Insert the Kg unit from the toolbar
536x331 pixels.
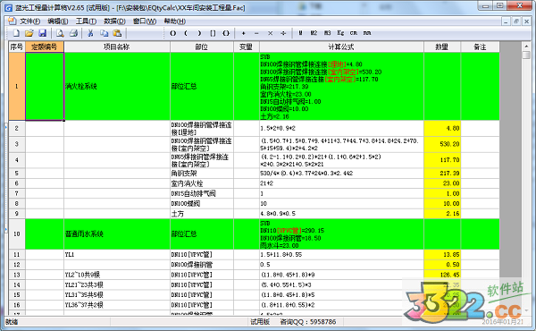[x=340, y=33]
